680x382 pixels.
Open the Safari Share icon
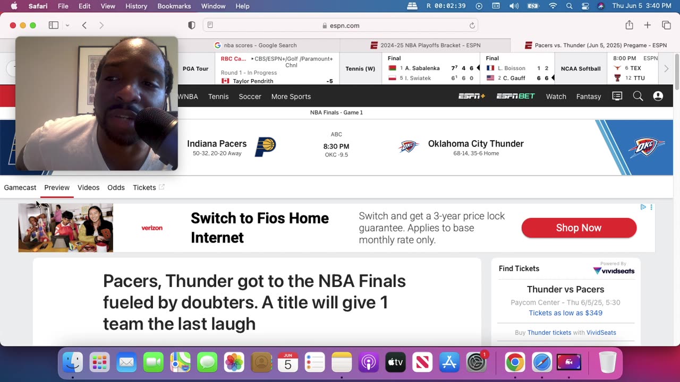[629, 25]
